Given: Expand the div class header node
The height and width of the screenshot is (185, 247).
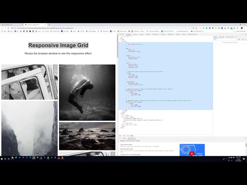Looking at the screenshot, I should pos(122,117).
